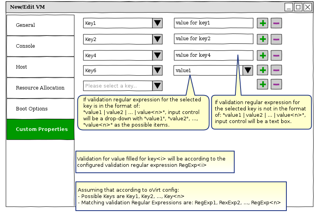Viewport: 316px width, 213px height.
Task: Open the Resource Allocation tab
Action: click(40, 88)
